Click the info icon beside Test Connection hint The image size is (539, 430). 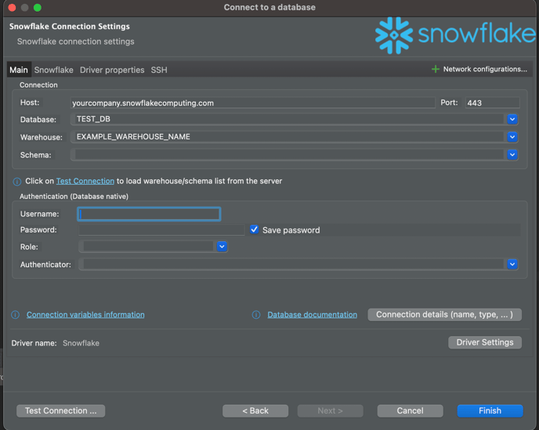[x=17, y=182]
